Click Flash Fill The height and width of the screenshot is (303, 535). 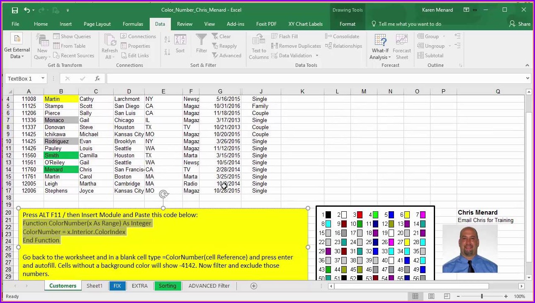point(285,37)
